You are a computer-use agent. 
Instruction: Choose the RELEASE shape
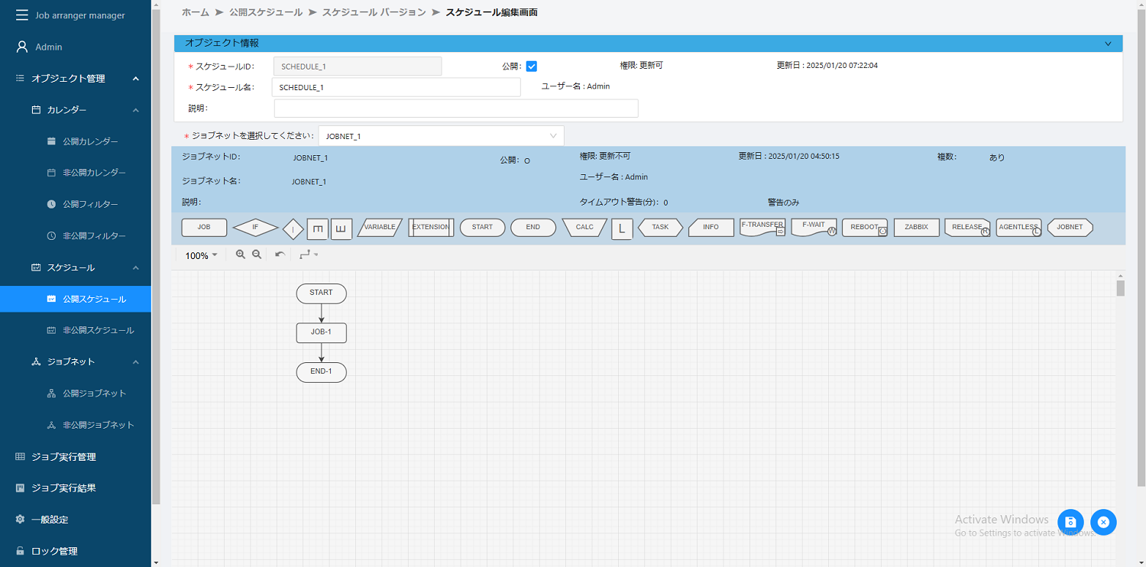[x=967, y=227]
